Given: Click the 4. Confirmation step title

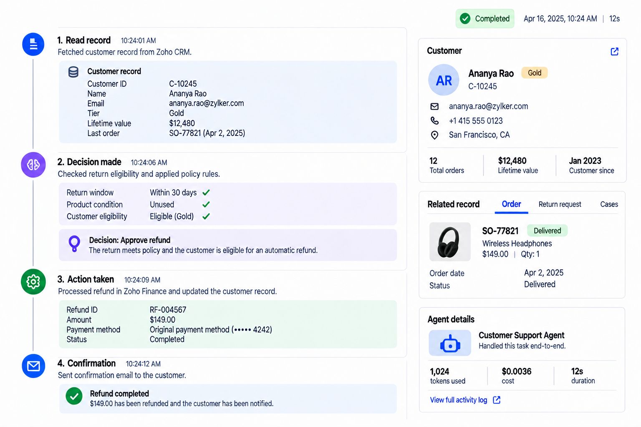Looking at the screenshot, I should click(86, 363).
